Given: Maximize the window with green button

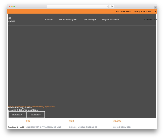Looking at the screenshot, I should point(14,6).
